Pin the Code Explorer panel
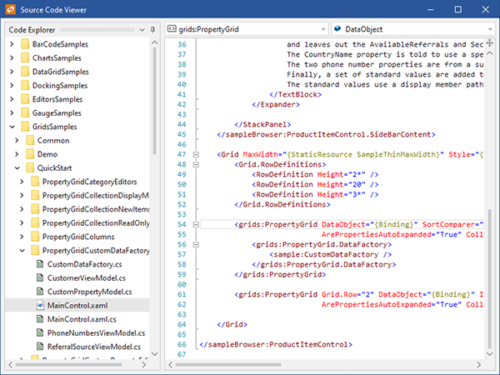 152,30
